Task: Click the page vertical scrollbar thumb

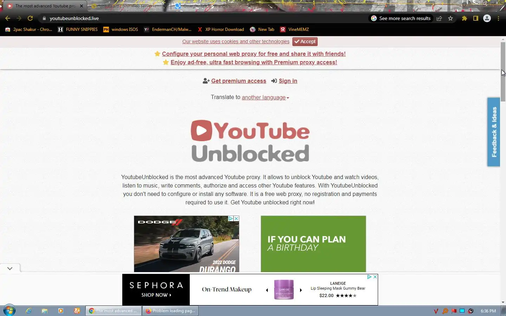Action: tap(503, 72)
